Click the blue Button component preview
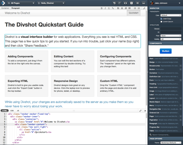The height and width of the screenshot is (145, 183). [166, 51]
